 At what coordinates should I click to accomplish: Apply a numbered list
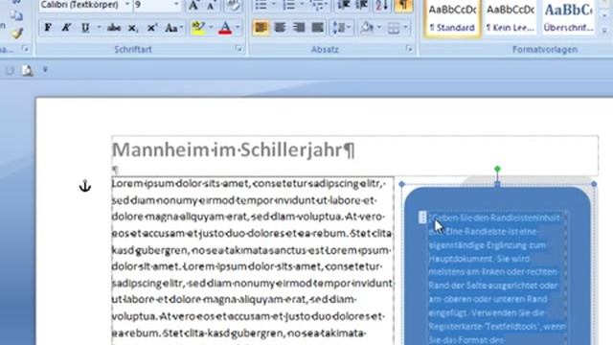pyautogui.click(x=289, y=5)
